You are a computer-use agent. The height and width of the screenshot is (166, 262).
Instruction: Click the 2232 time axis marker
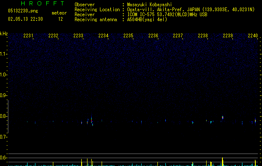(x=53, y=36)
